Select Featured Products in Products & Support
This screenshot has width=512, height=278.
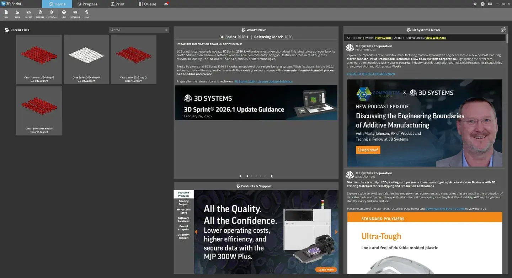pos(184,194)
